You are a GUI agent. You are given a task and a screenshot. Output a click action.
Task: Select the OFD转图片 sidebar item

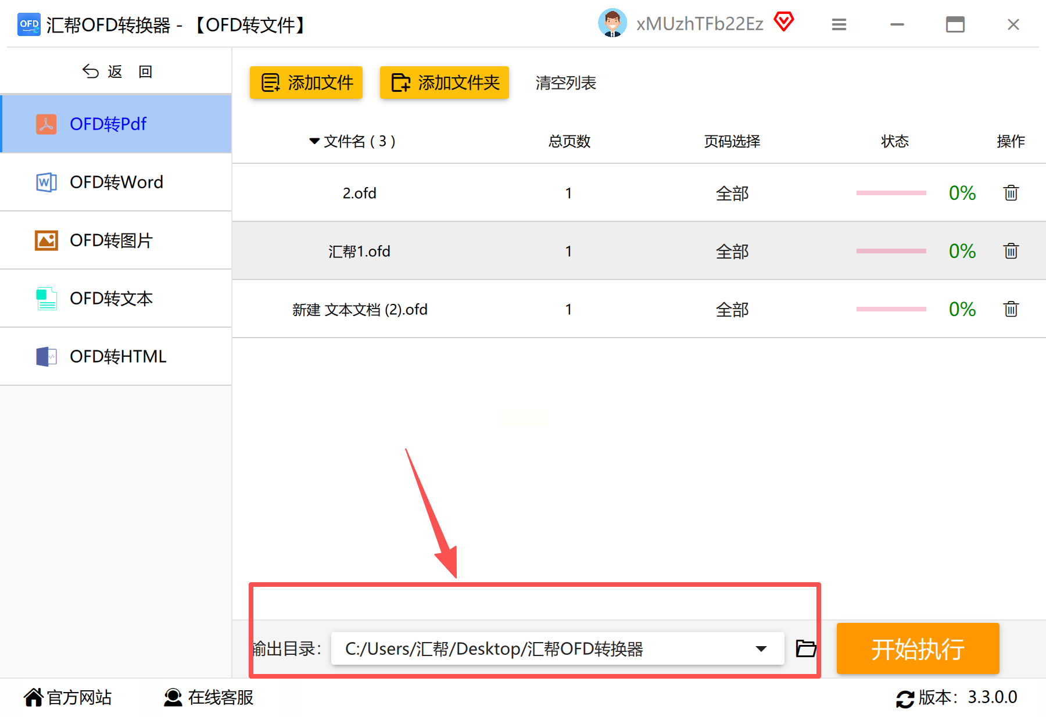(x=116, y=240)
